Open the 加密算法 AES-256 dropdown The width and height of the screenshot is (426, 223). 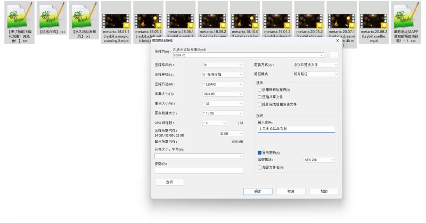(319, 160)
